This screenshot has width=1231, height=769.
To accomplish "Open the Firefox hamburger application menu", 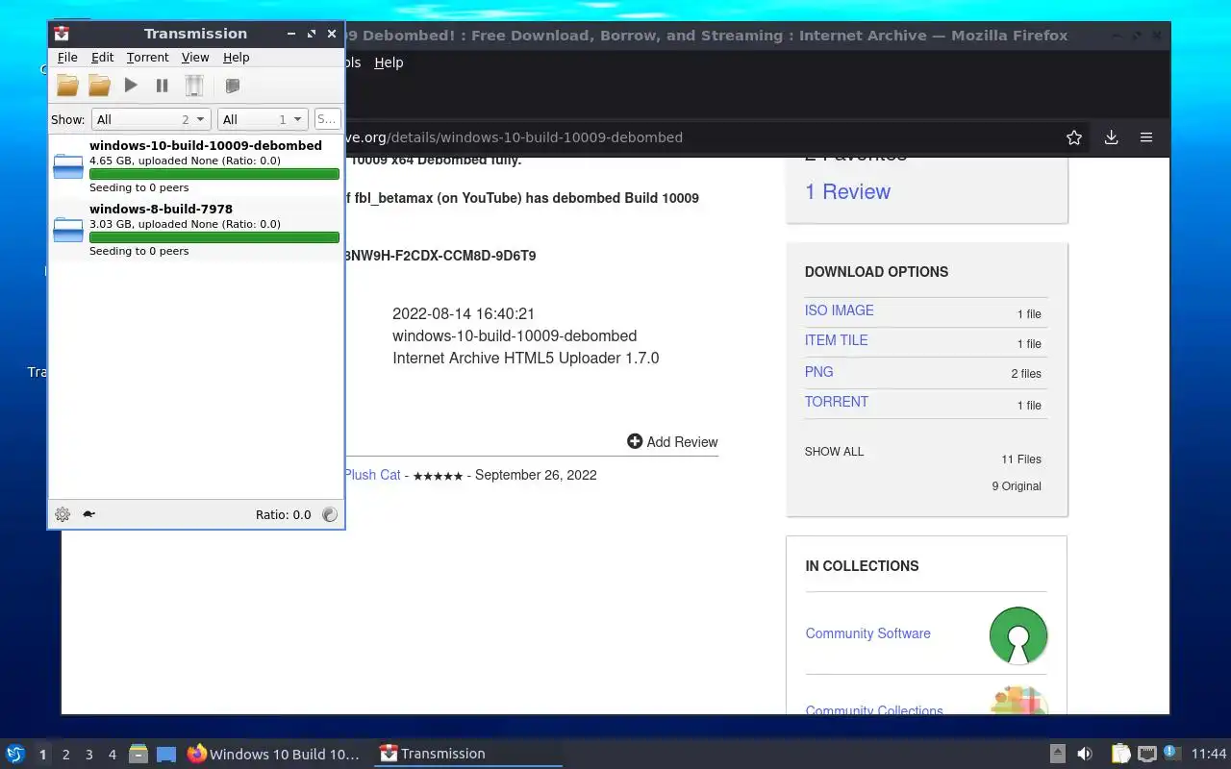I will pyautogui.click(x=1146, y=137).
